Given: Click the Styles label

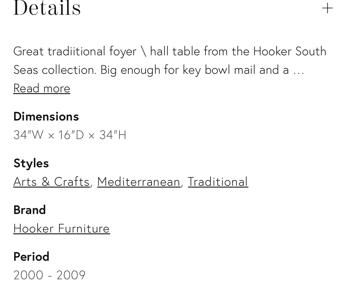Looking at the screenshot, I should (x=31, y=163).
